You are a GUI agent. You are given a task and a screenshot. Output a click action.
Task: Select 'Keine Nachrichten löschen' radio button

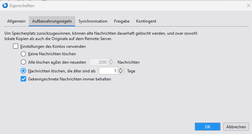coord(23,54)
